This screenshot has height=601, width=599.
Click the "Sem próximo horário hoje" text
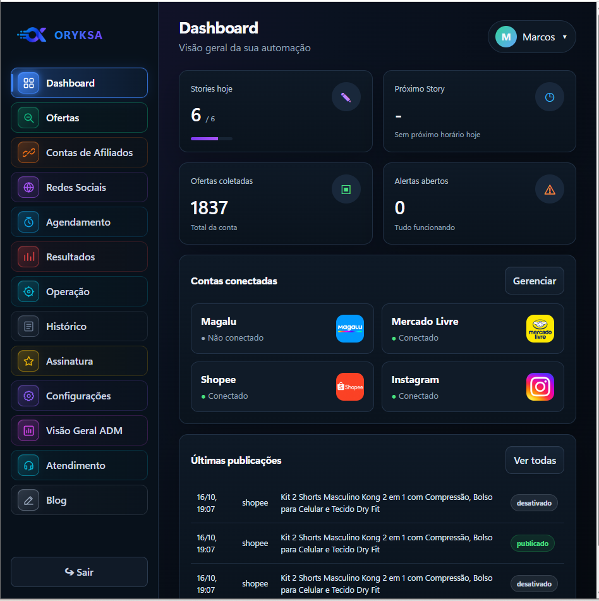(x=437, y=135)
